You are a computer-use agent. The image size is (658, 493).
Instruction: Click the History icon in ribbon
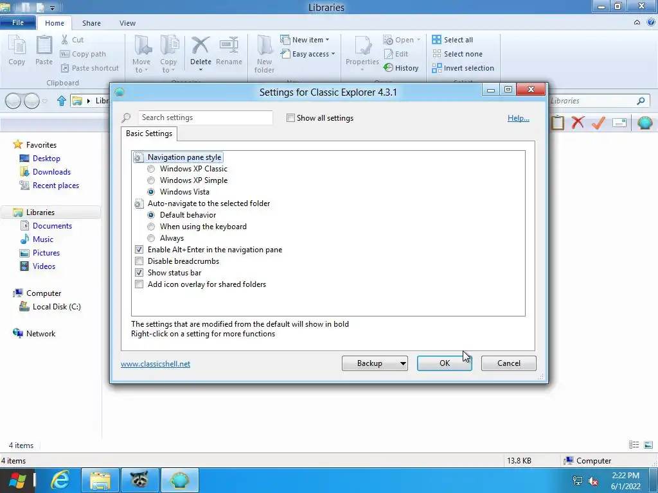click(389, 67)
